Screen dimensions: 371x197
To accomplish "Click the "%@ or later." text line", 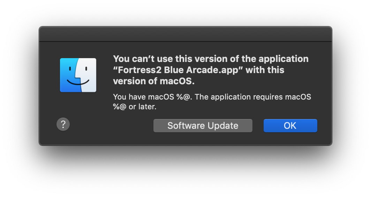I will coord(135,107).
